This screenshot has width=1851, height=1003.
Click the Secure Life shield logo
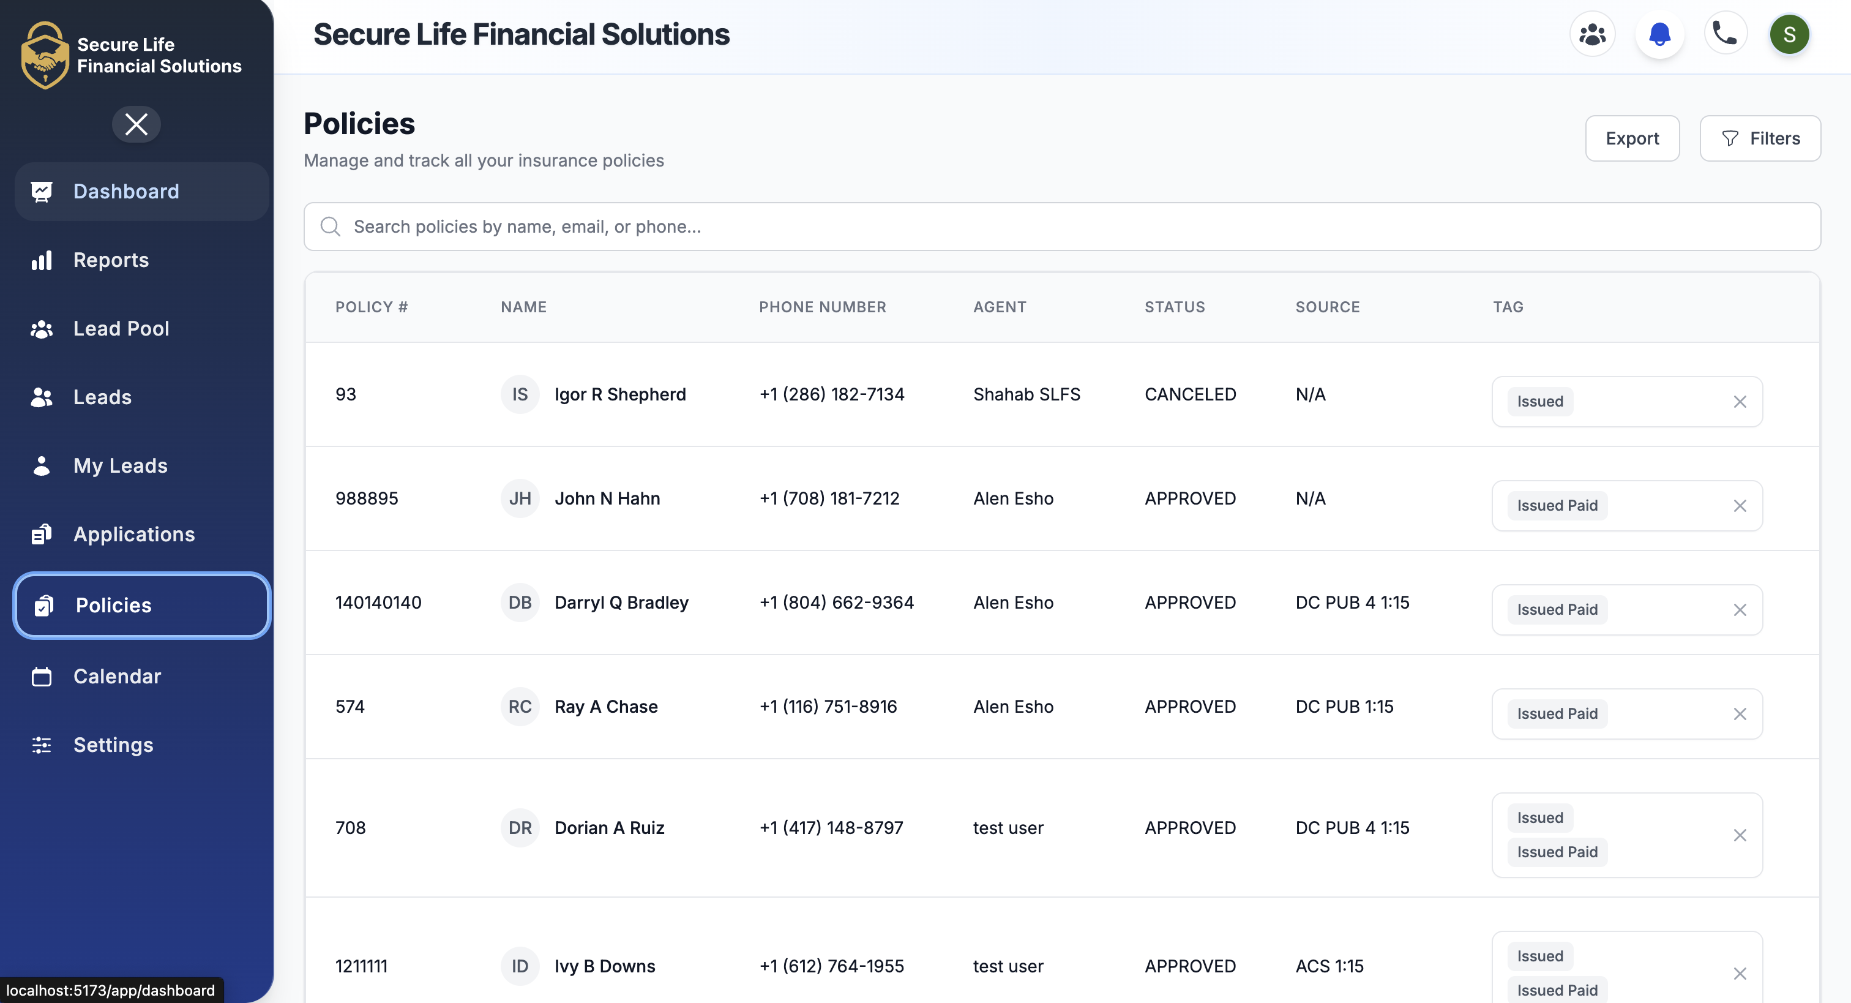click(45, 55)
